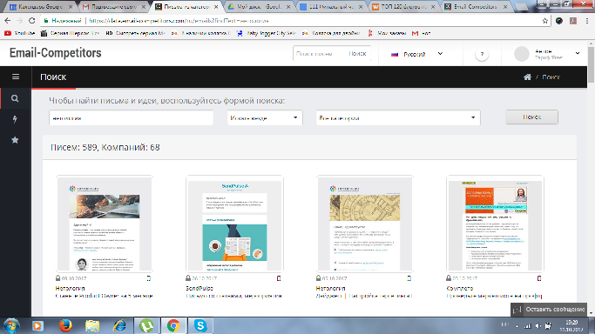Focus the main search query input field
This screenshot has height=334, width=595.
pos(131,117)
